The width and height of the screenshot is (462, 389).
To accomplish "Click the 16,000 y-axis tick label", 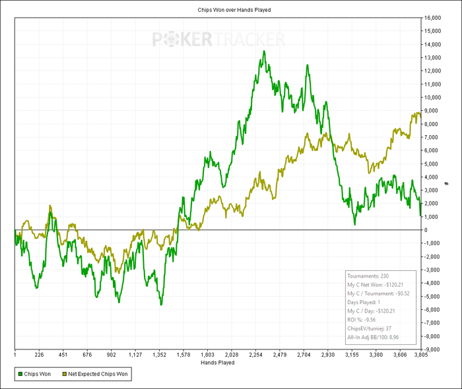I will point(432,18).
